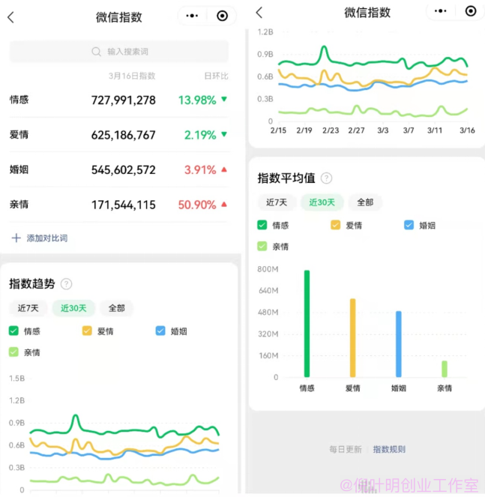
Task: Tap the yellow 爱情 bar in average chart
Action: [352, 338]
